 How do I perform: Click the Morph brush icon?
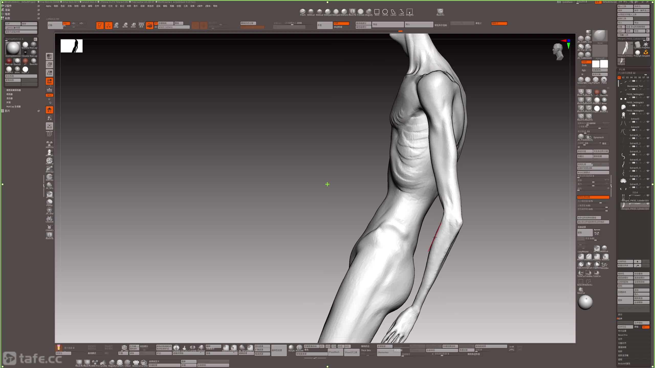[x=291, y=347]
